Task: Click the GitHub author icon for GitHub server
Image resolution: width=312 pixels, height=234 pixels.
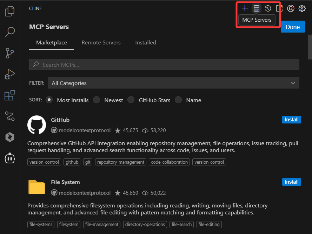Action: point(54,130)
